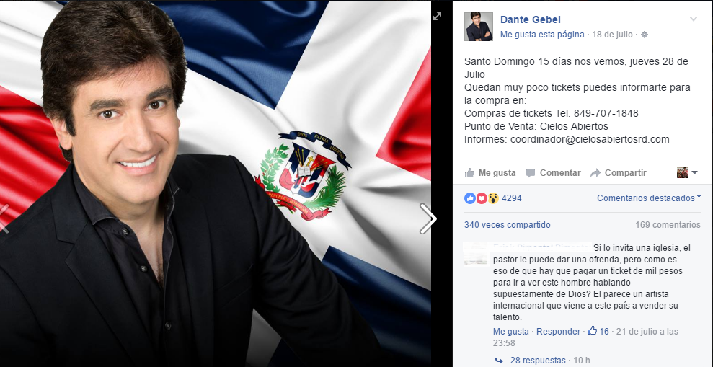Click the thumbs-up Me gusta icon

pyautogui.click(x=469, y=173)
